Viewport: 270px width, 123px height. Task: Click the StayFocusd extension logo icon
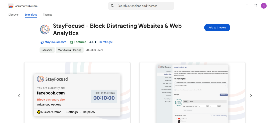[x=45, y=29]
